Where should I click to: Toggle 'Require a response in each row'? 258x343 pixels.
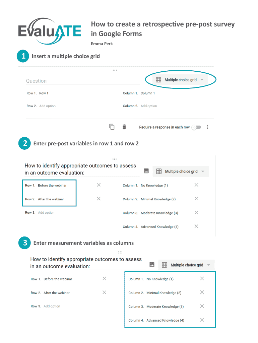(x=196, y=127)
